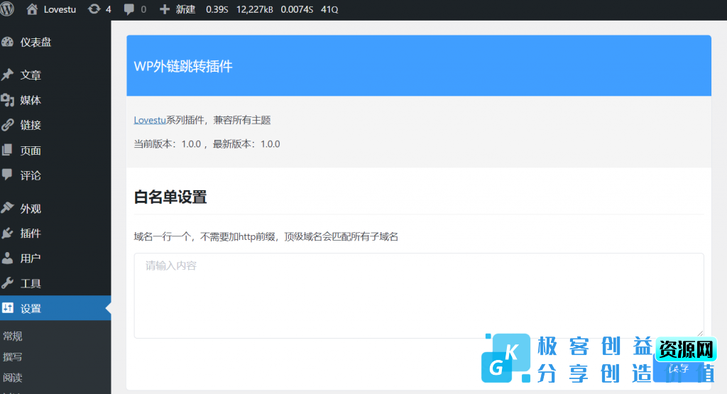Screen dimensions: 727x394
Task: Click the 0.0074S query time stat
Action: tap(297, 9)
